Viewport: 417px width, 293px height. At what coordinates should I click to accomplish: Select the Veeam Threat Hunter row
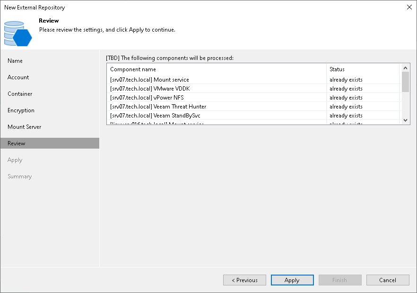click(x=253, y=107)
